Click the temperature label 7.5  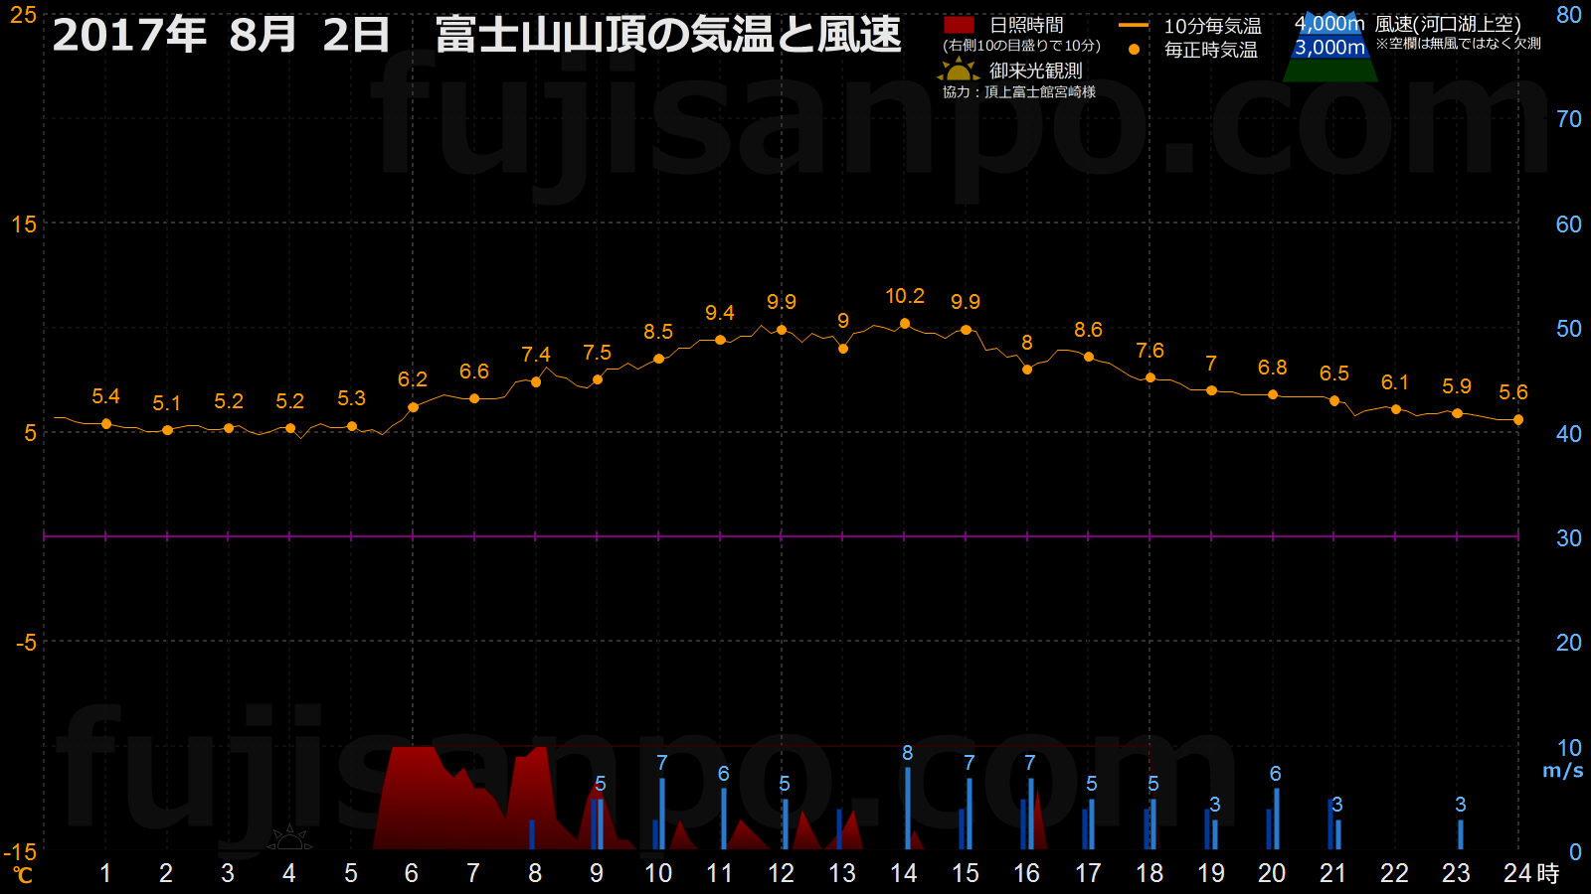[597, 353]
